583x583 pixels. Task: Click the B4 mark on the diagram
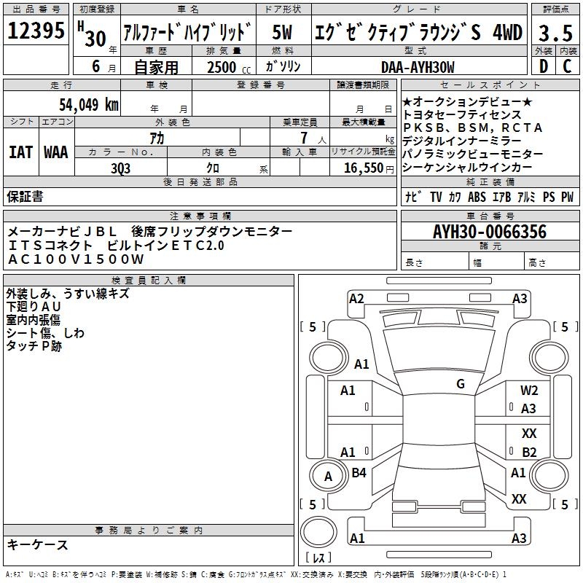359,472
